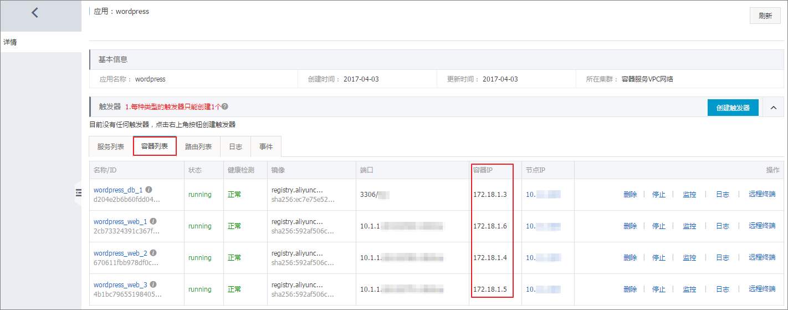Click 日志 for wordpress_web_1 row
788x310 pixels.
[x=723, y=226]
